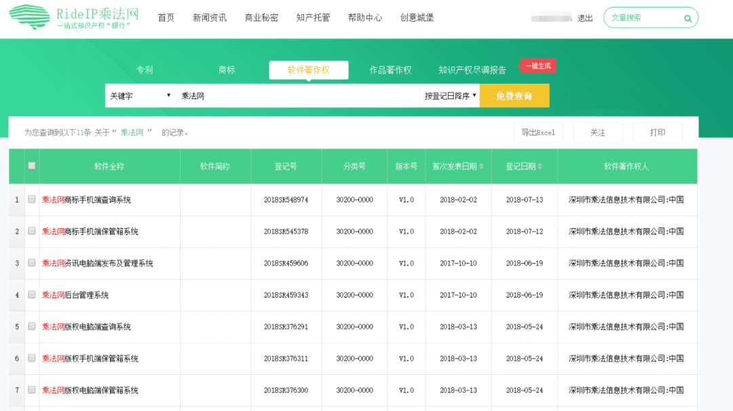The image size is (733, 411).
Task: Toggle the select-all checkbox in table header
Action: pyautogui.click(x=32, y=166)
